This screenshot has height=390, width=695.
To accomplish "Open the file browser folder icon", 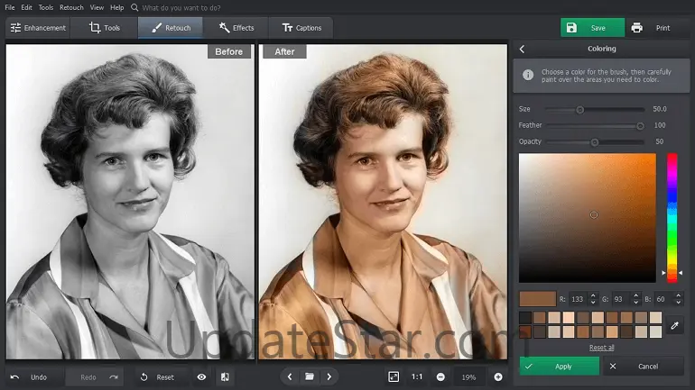I will [309, 376].
